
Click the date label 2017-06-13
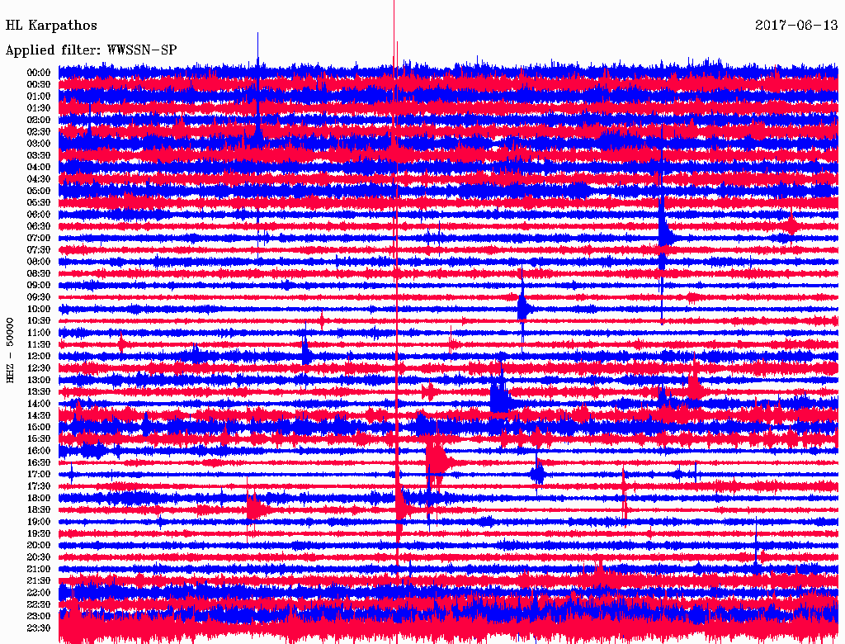[x=796, y=25]
